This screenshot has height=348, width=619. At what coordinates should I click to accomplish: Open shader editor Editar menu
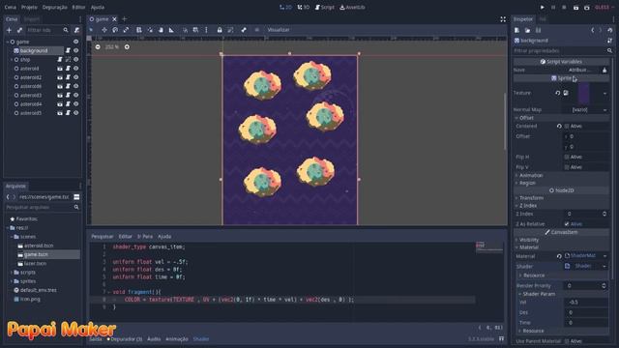(125, 236)
